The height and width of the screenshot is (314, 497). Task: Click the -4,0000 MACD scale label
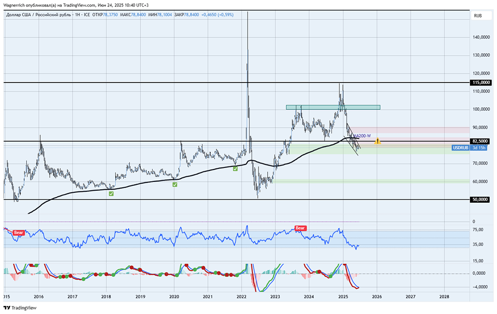(479, 287)
